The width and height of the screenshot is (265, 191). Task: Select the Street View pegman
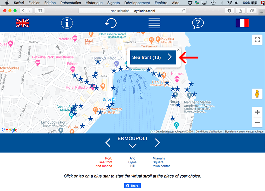pyautogui.click(x=257, y=94)
